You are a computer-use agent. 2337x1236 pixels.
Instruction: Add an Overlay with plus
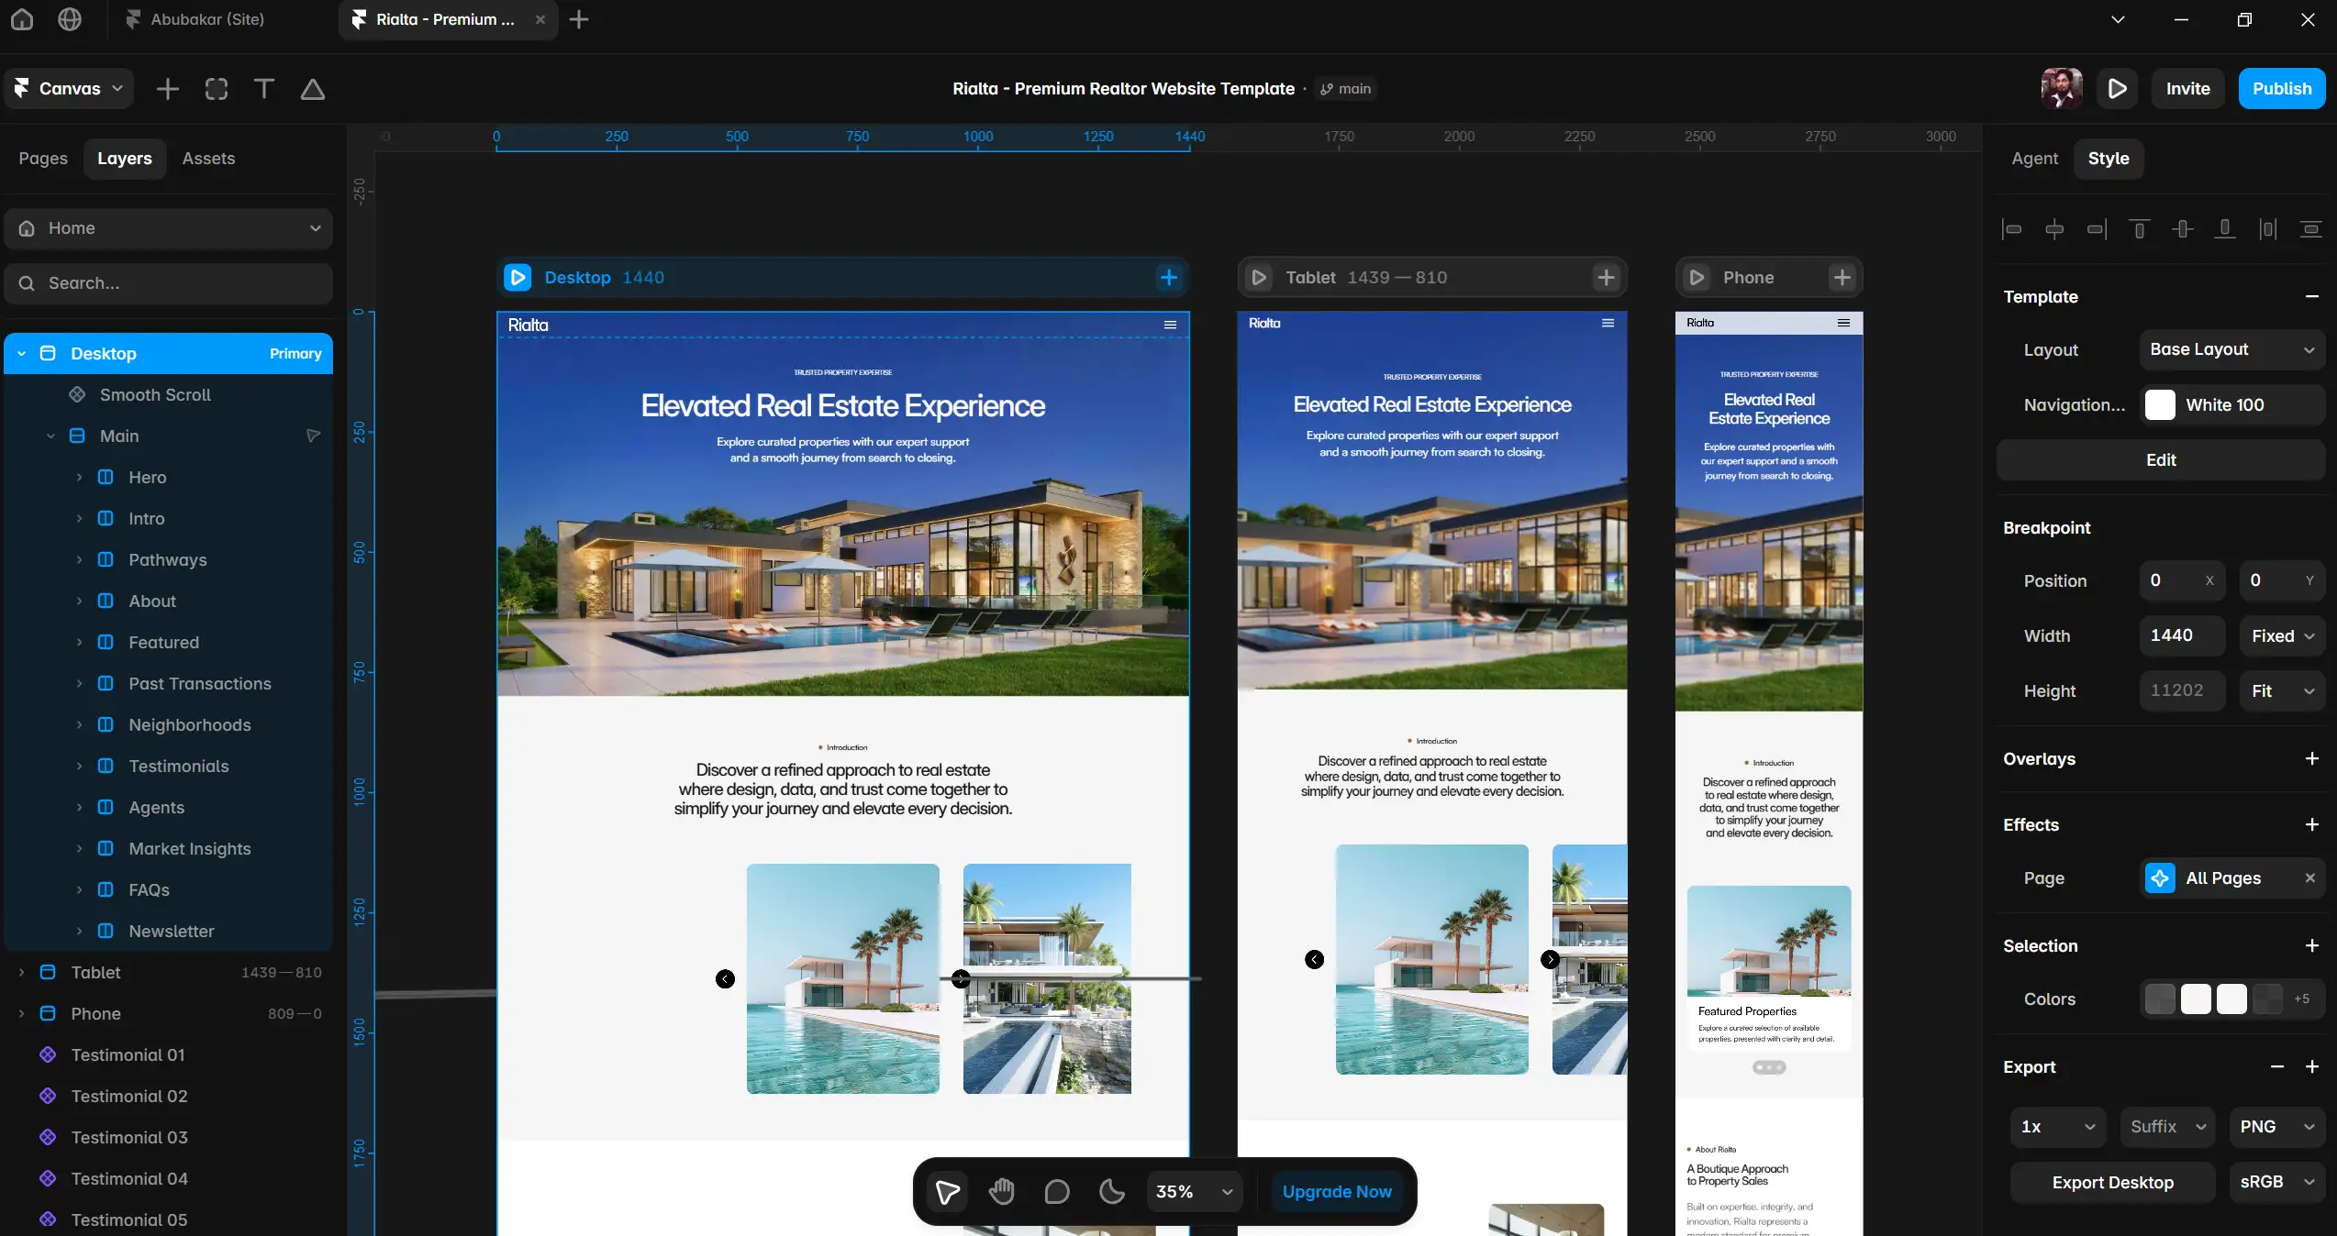2312,758
